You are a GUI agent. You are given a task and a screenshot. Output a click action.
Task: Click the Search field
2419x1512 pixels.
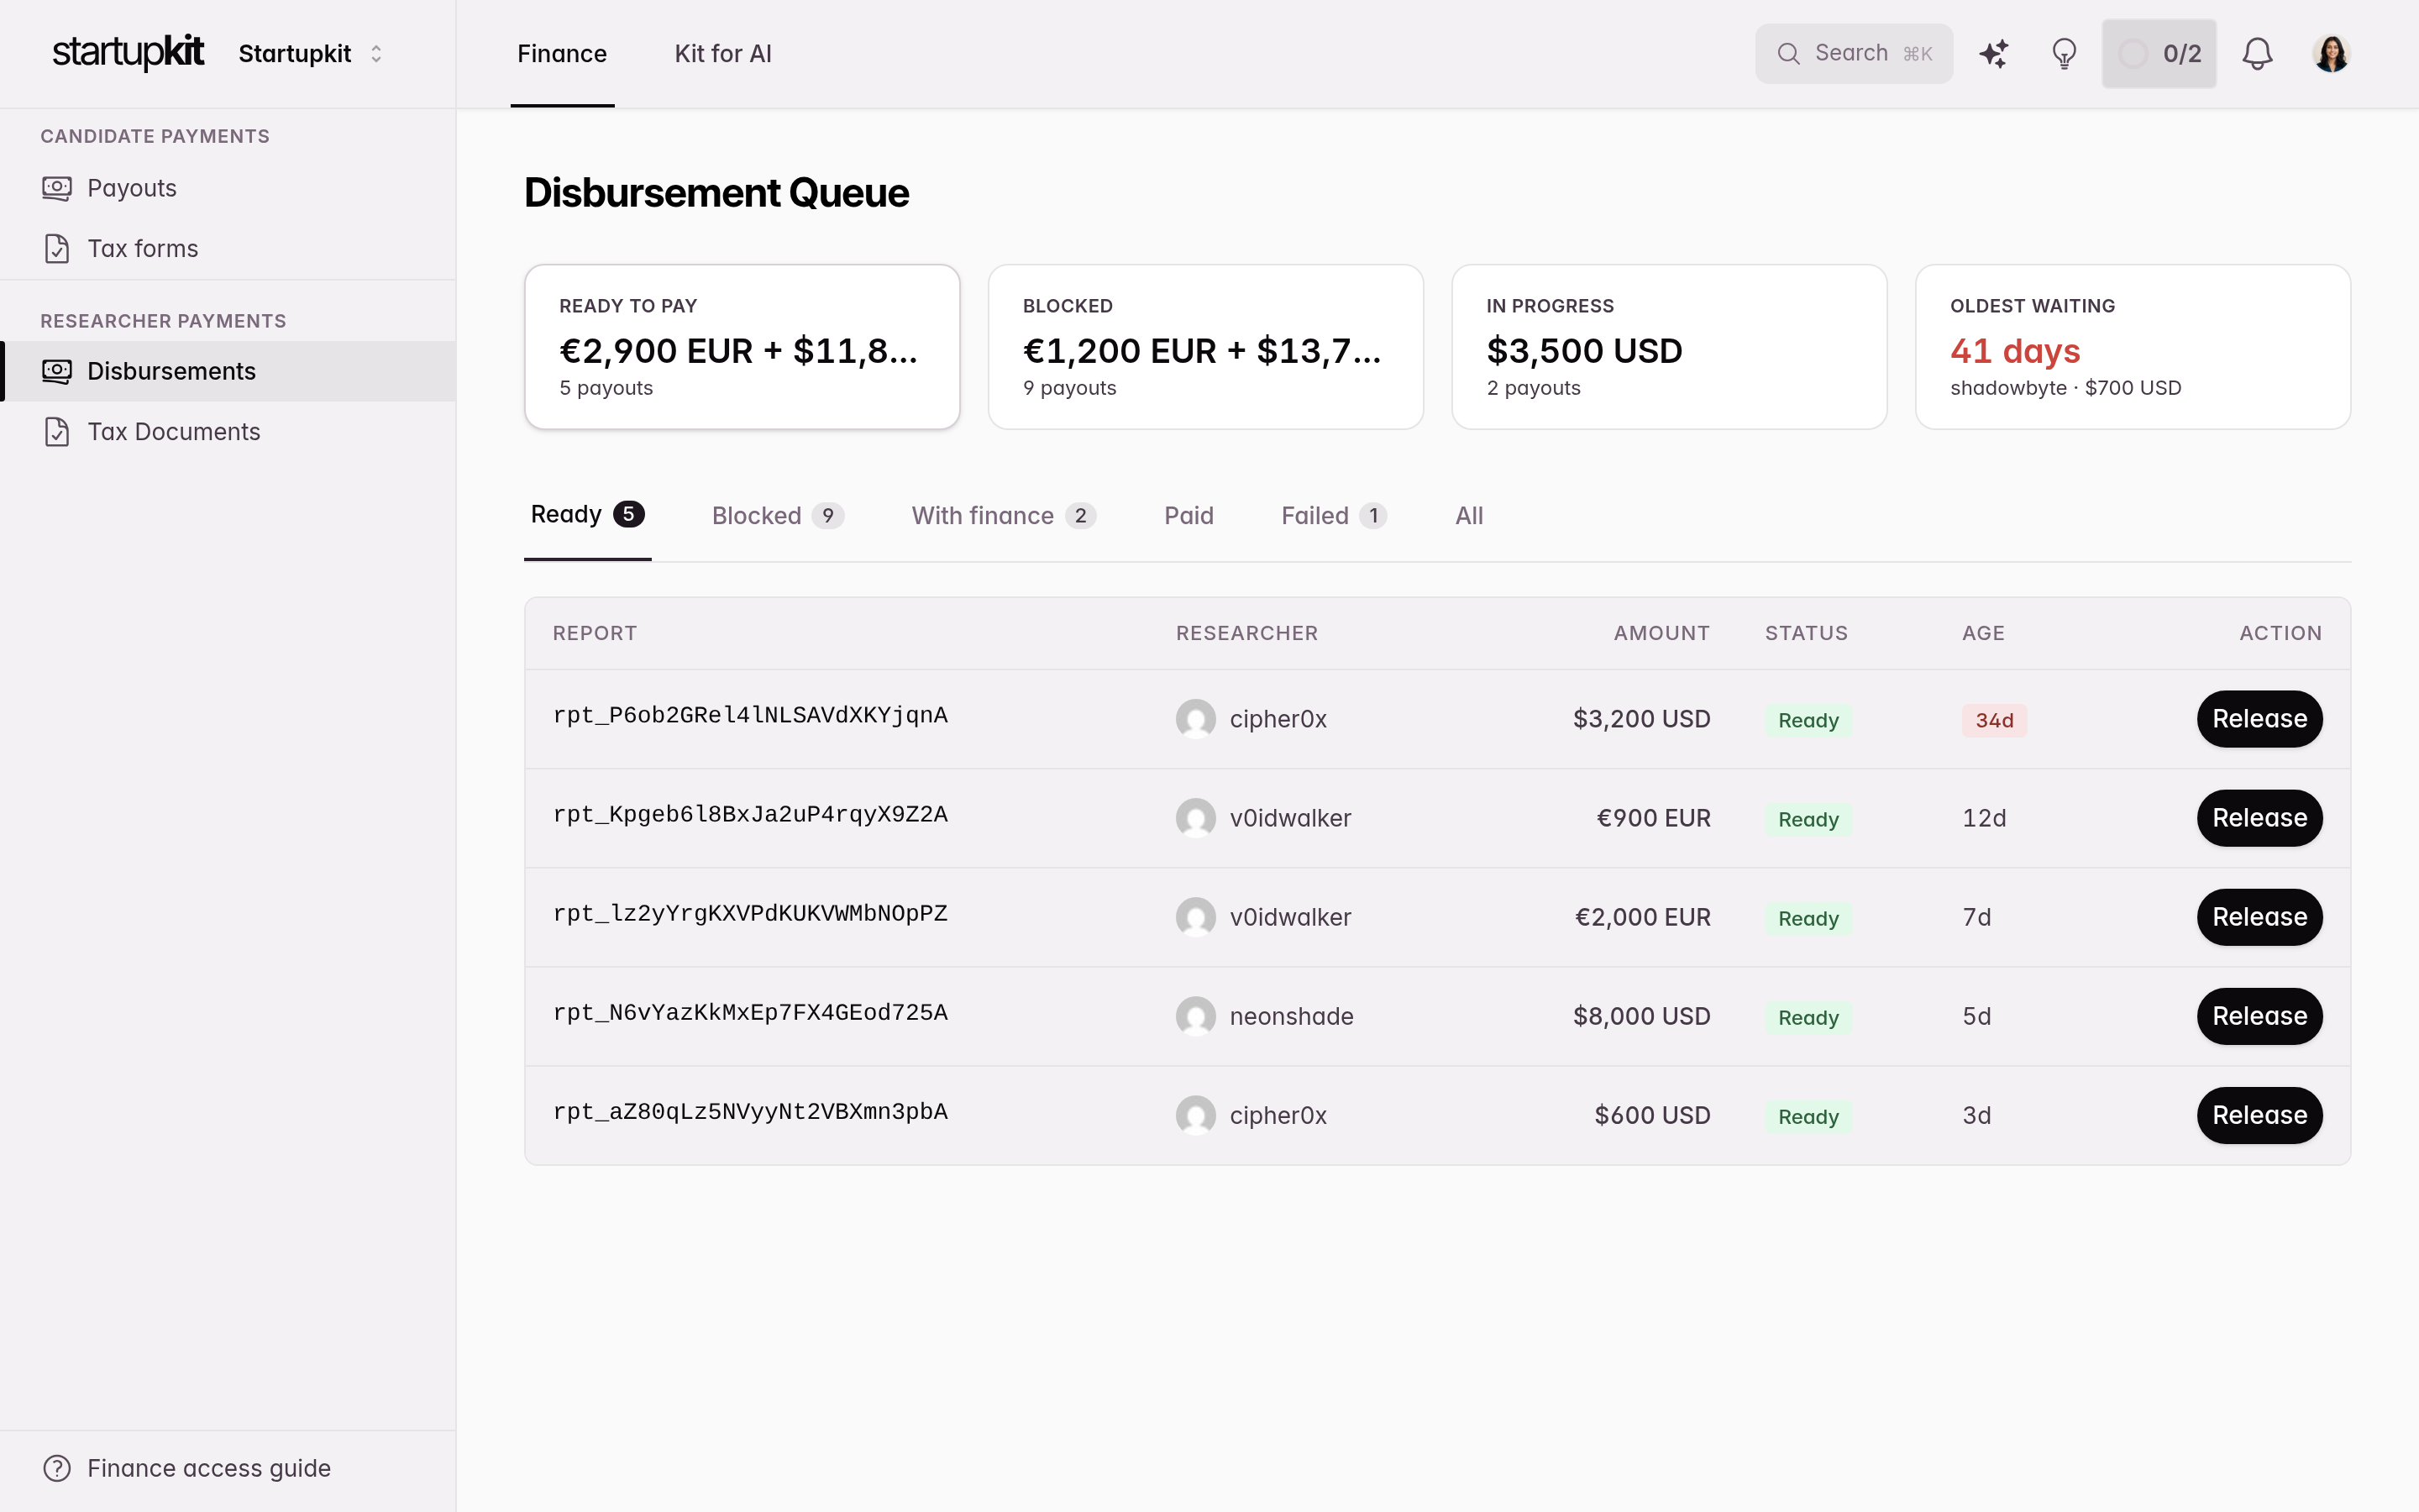point(1853,53)
